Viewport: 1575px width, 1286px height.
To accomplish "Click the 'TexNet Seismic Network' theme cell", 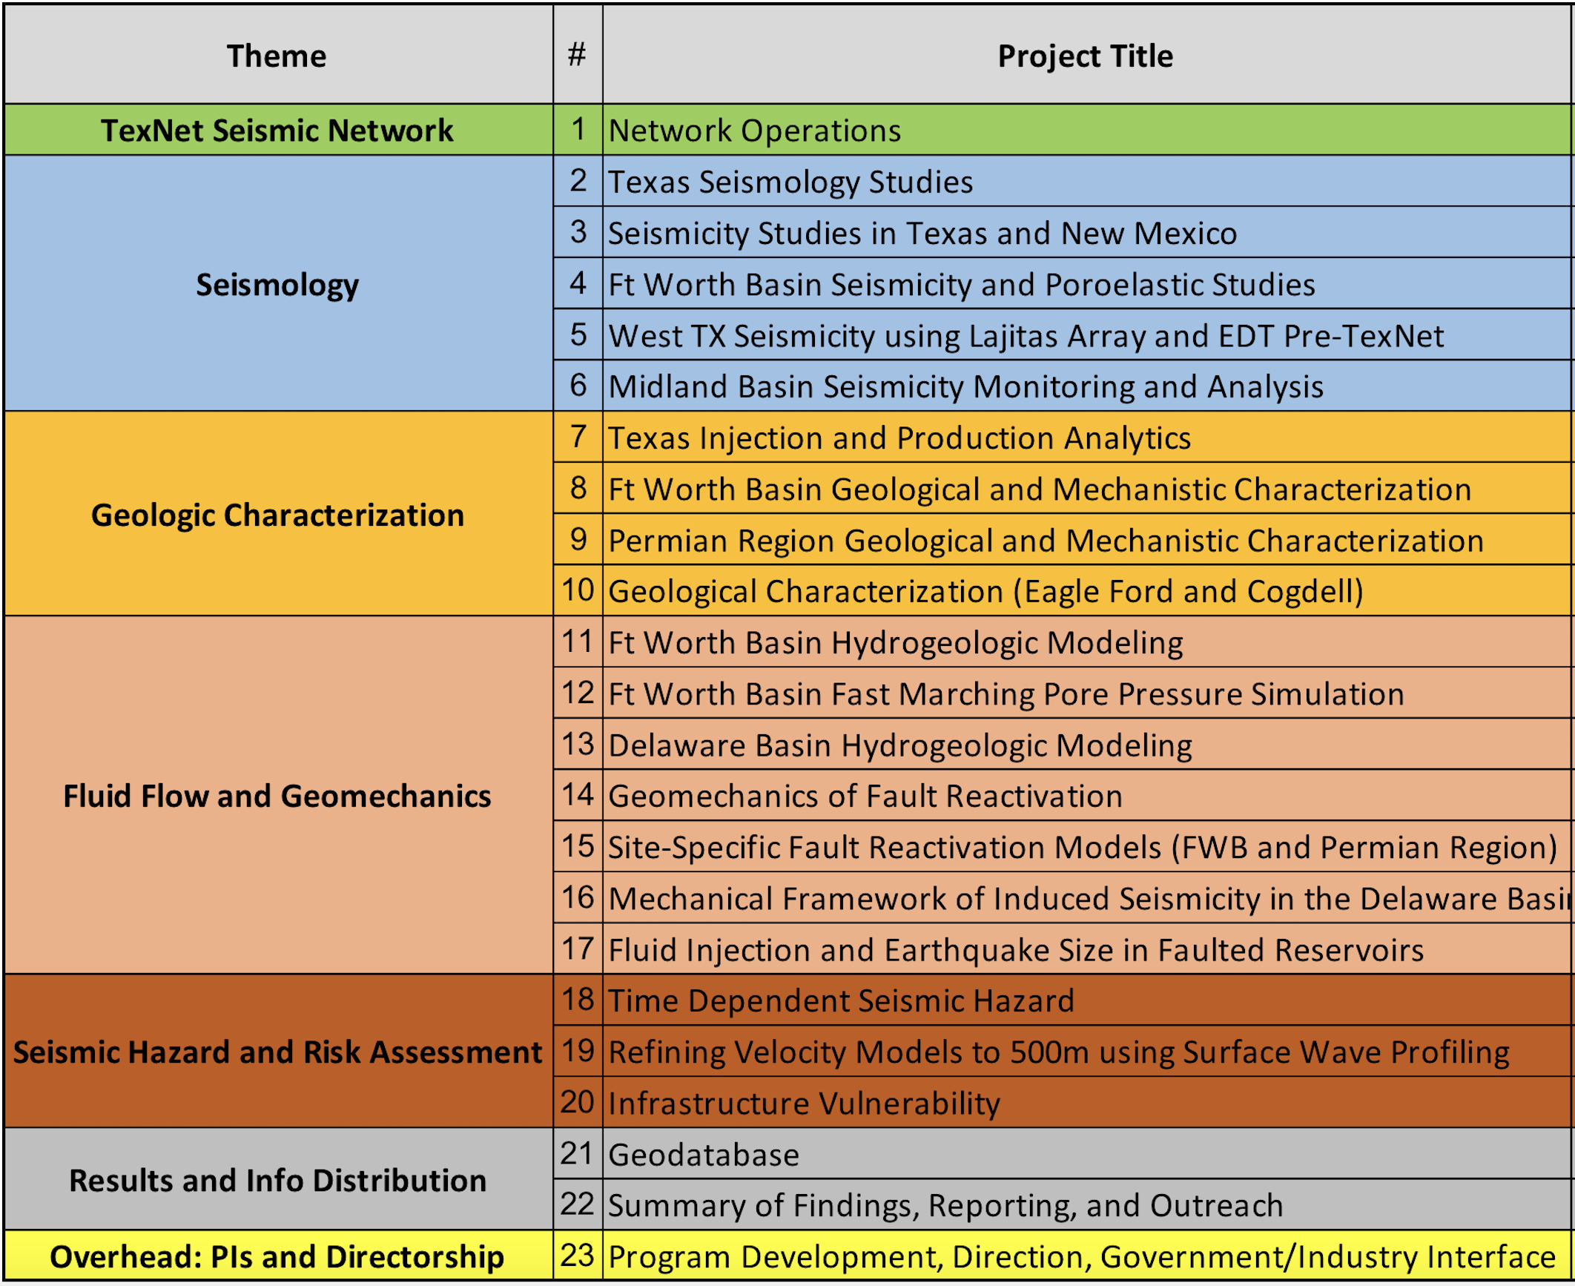I will tap(278, 130).
